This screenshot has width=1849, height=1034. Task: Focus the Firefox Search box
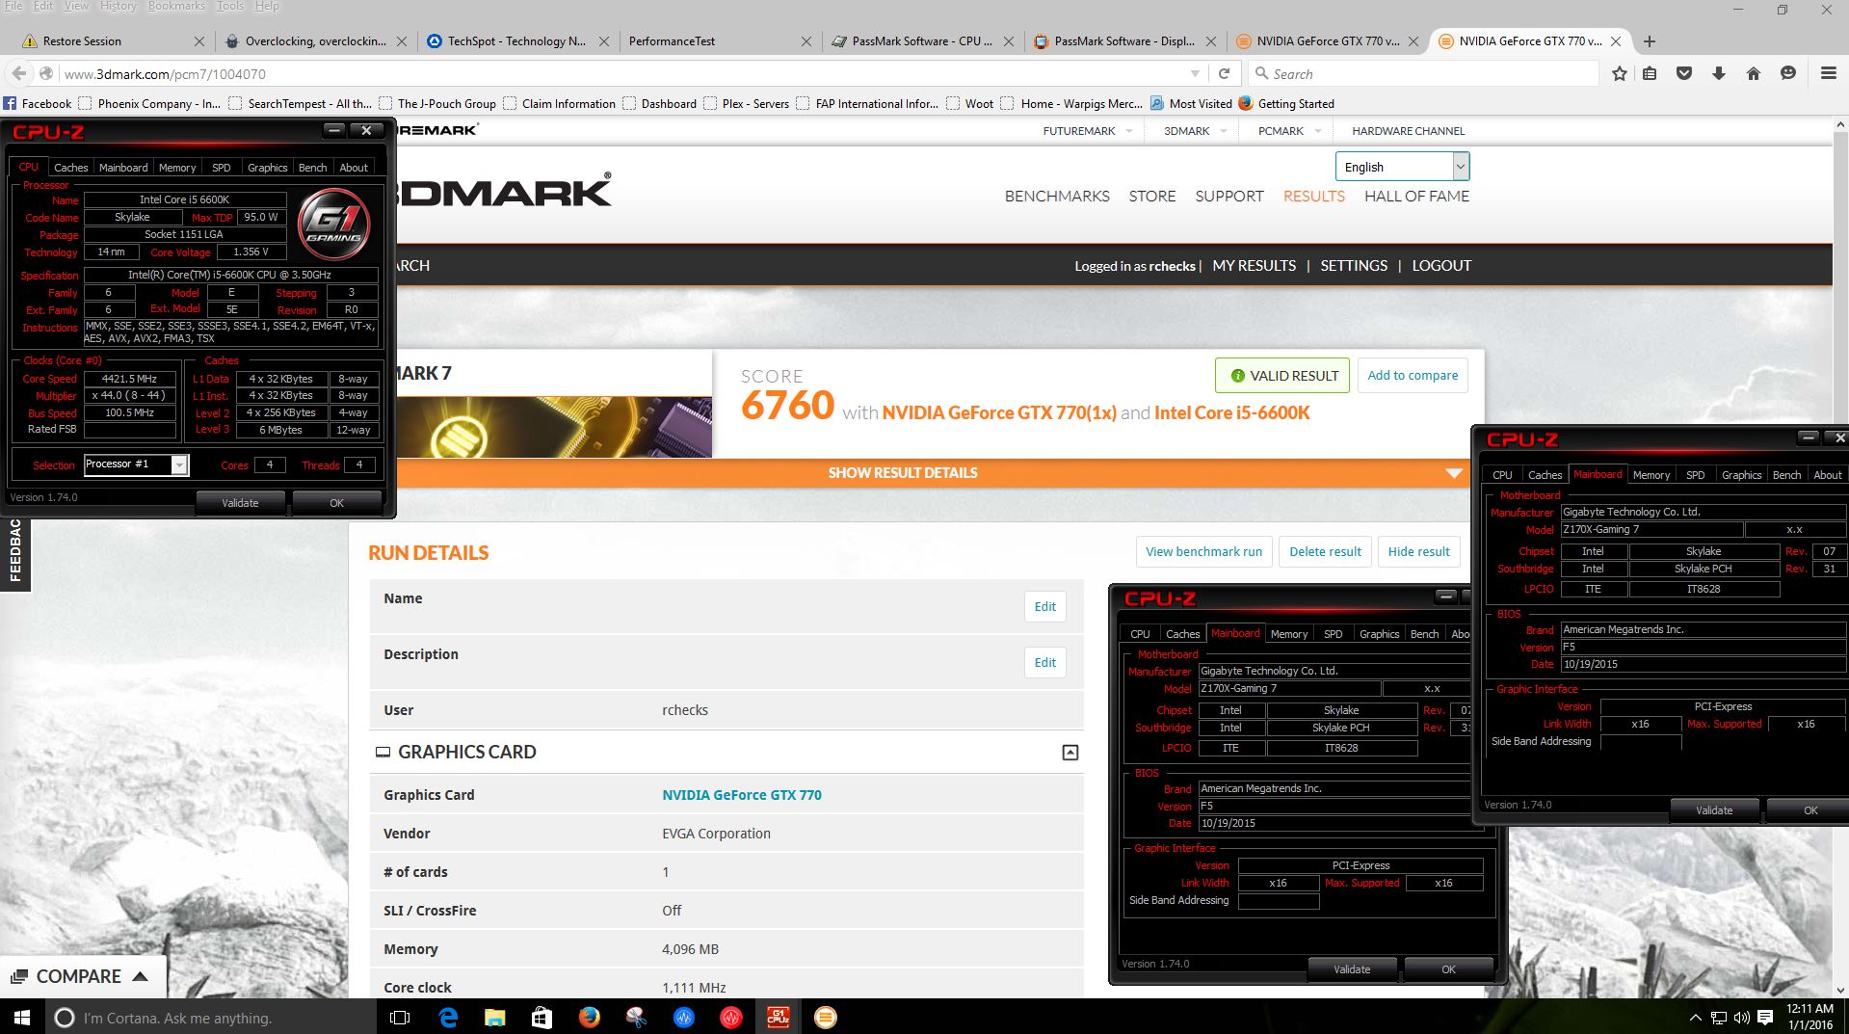[1422, 74]
